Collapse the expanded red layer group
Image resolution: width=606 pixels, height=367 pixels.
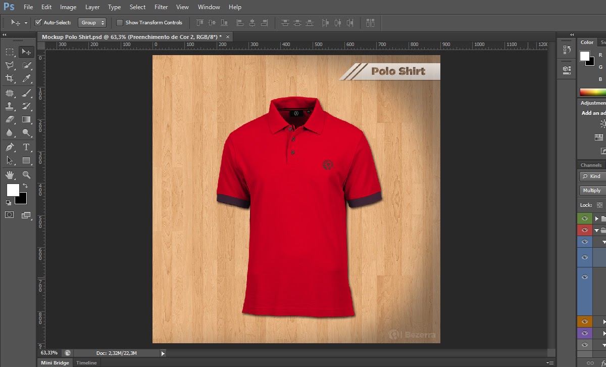[x=597, y=230]
